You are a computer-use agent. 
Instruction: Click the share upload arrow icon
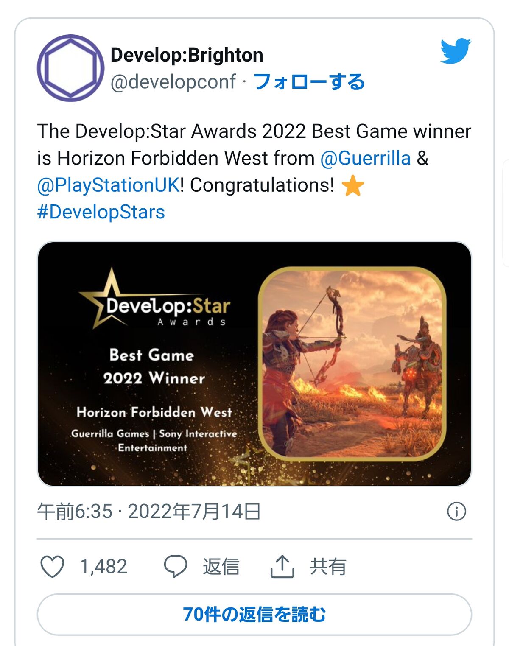click(x=282, y=566)
